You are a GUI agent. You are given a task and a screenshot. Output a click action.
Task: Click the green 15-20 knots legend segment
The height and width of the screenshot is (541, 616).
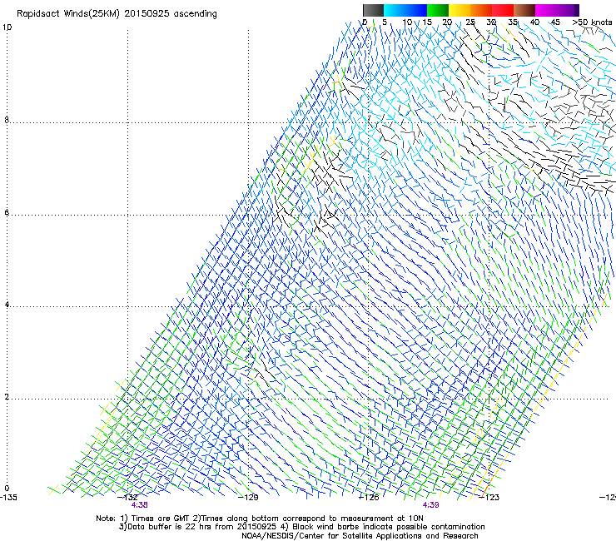[438, 10]
